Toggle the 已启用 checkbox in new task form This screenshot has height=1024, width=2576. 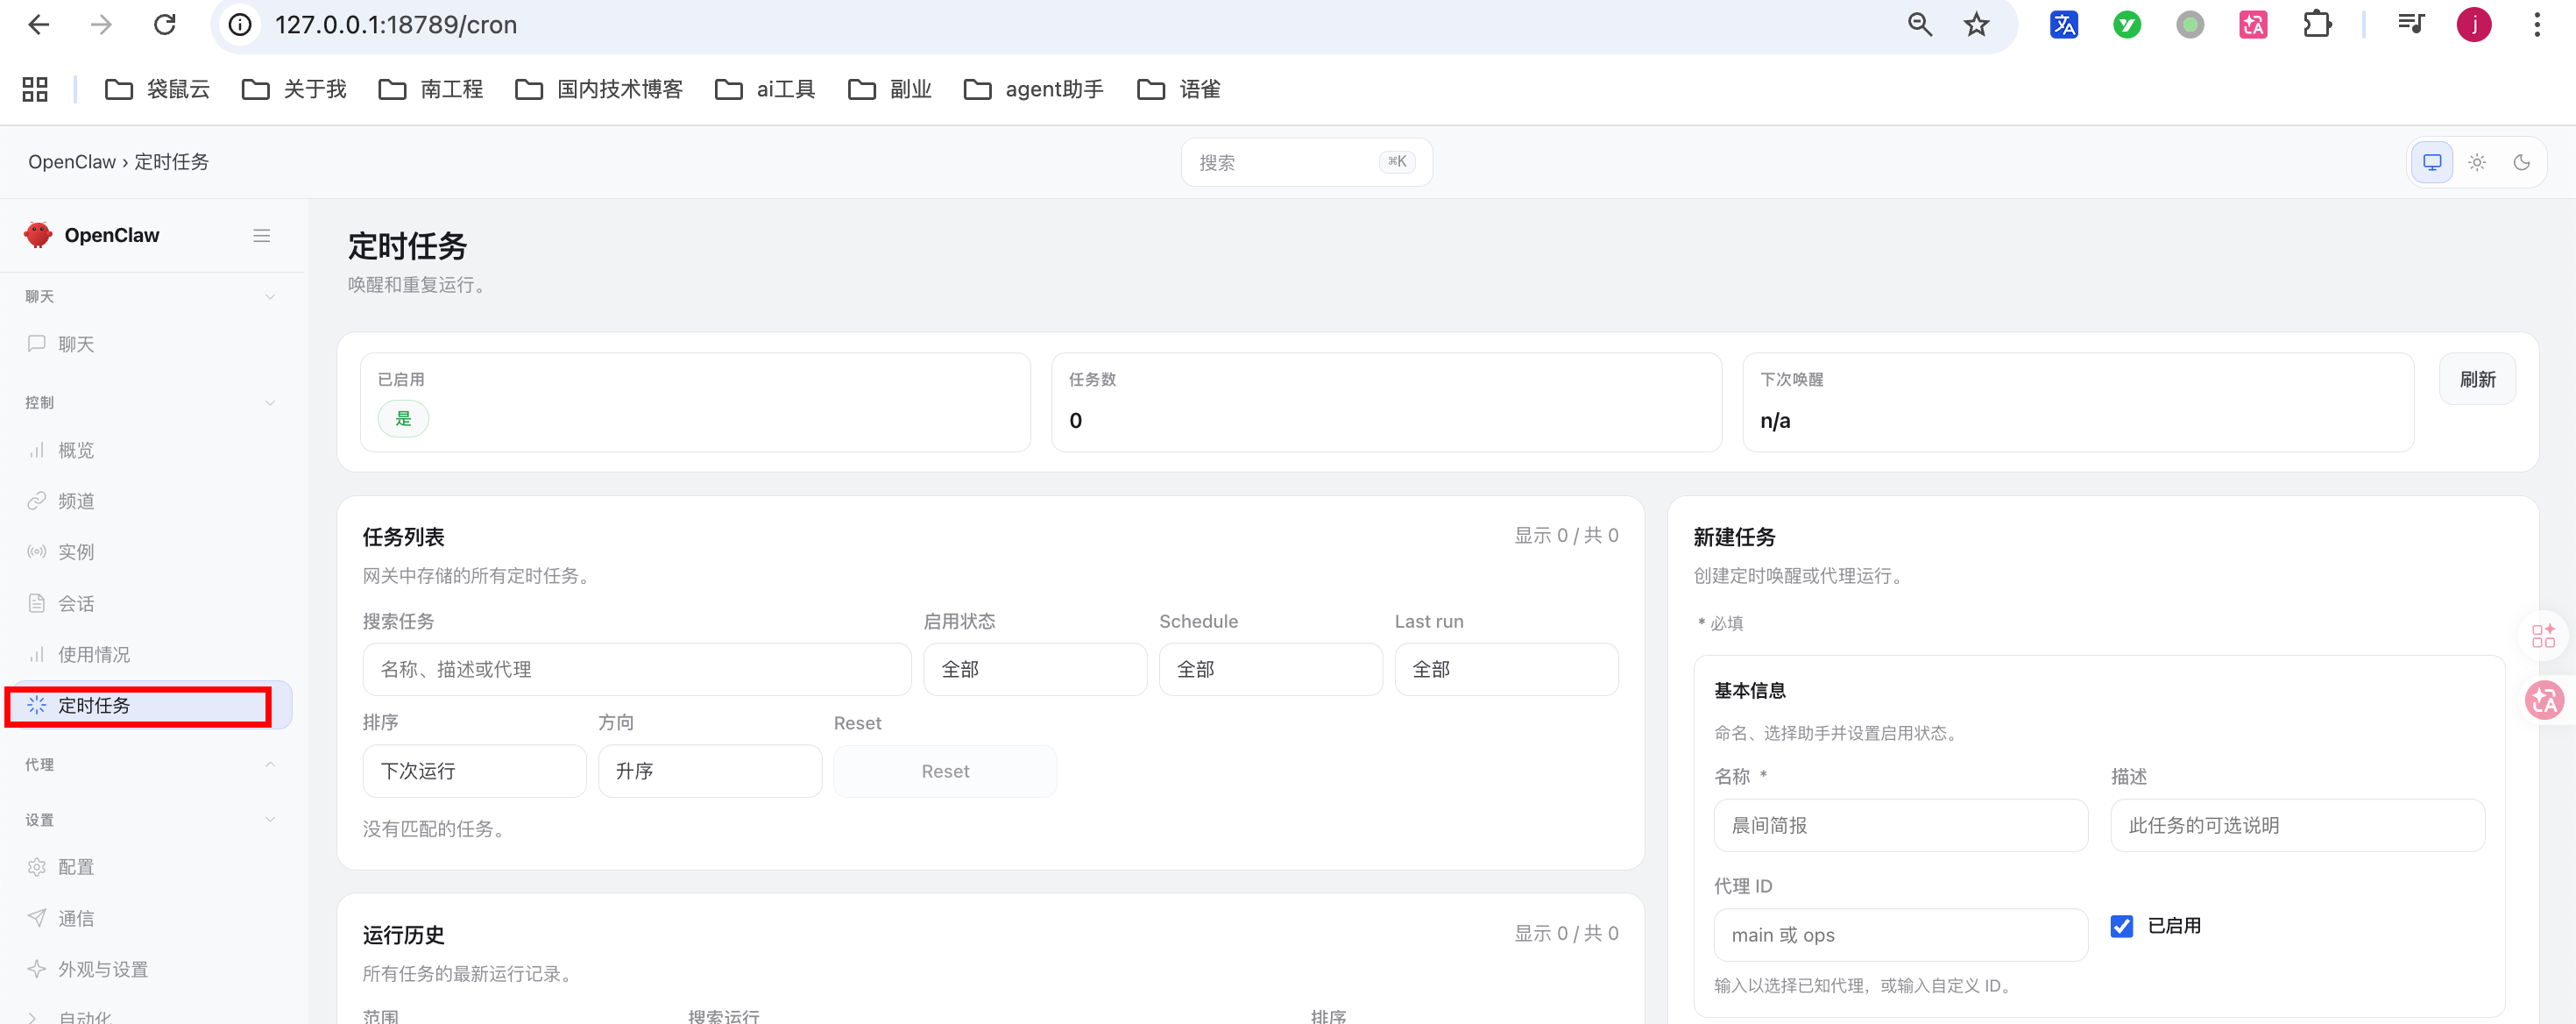[x=2121, y=926]
